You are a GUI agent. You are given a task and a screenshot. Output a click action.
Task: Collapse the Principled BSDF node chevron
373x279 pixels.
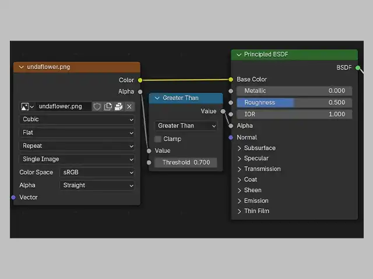(239, 55)
